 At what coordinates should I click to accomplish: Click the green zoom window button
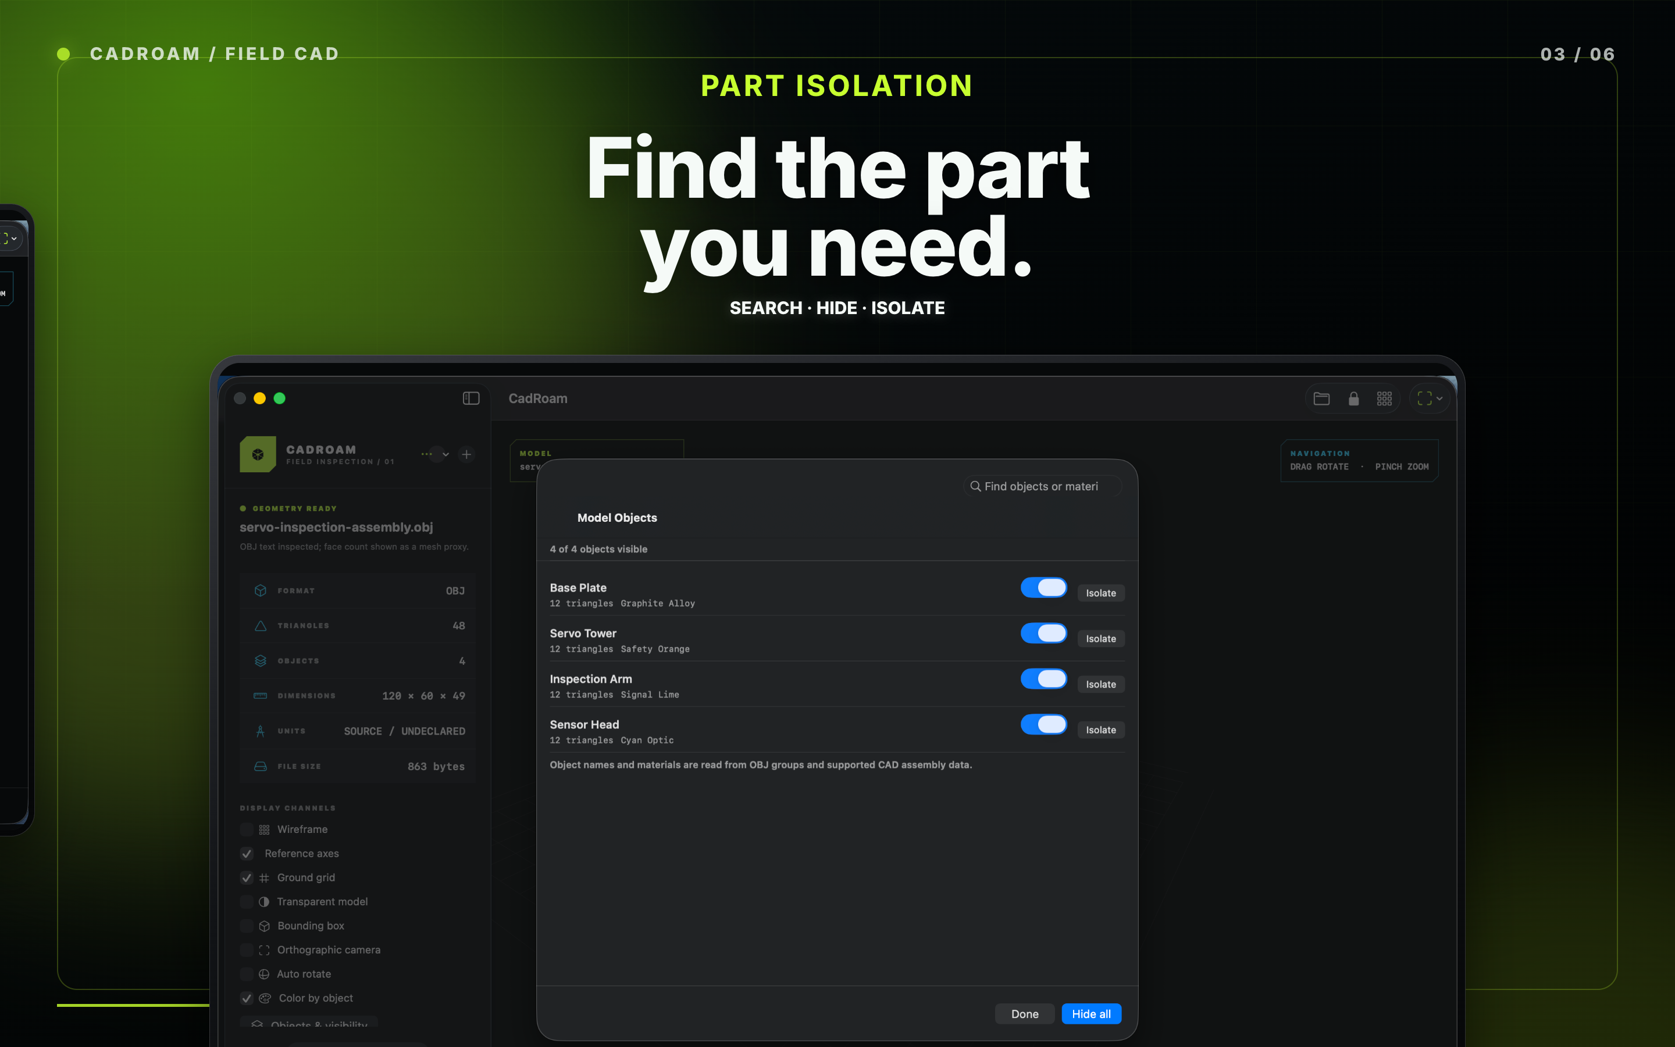point(280,398)
